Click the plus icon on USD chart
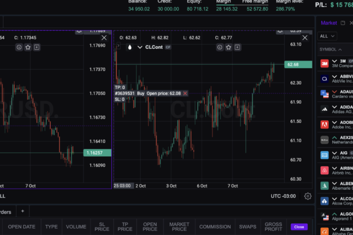Viewport: 353px width, 235px height. 37,47
